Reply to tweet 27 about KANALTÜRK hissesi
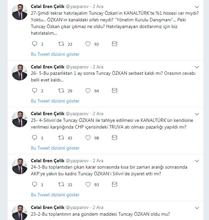The image size is (209, 220). 35,44
